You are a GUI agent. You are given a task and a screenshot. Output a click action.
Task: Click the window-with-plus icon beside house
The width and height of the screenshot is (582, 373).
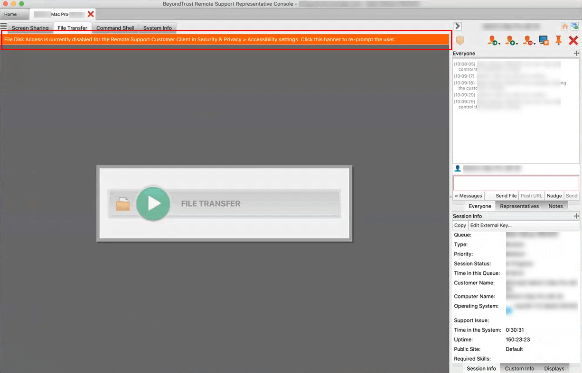coord(574,27)
